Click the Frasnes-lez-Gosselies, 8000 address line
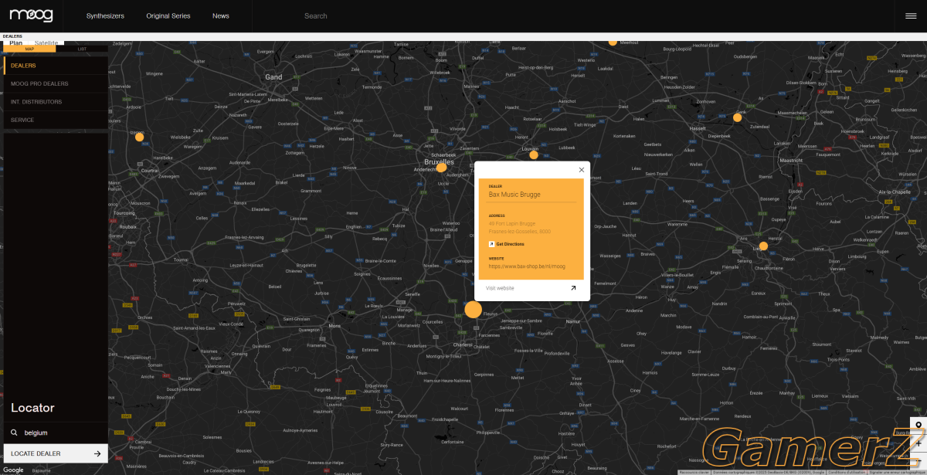 (519, 232)
